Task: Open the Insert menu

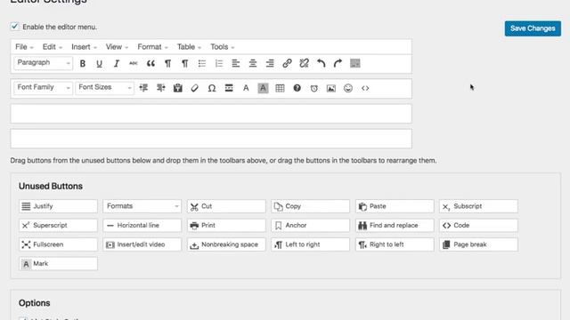Action: [x=84, y=47]
